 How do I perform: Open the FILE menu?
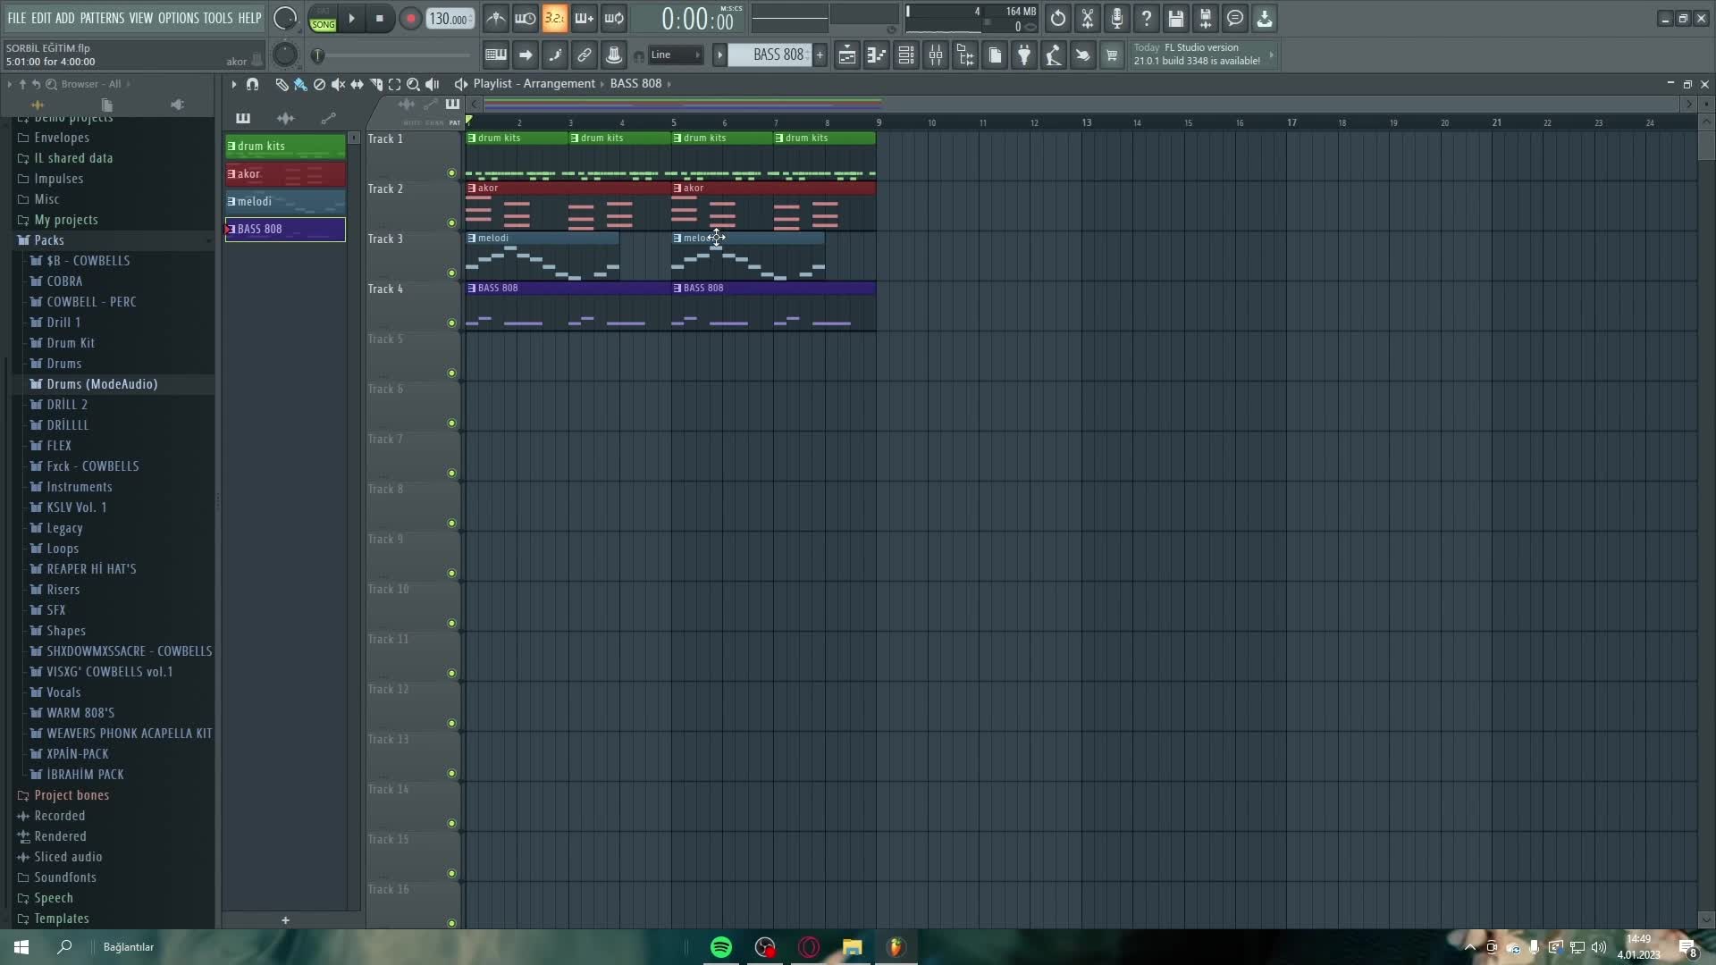17,18
